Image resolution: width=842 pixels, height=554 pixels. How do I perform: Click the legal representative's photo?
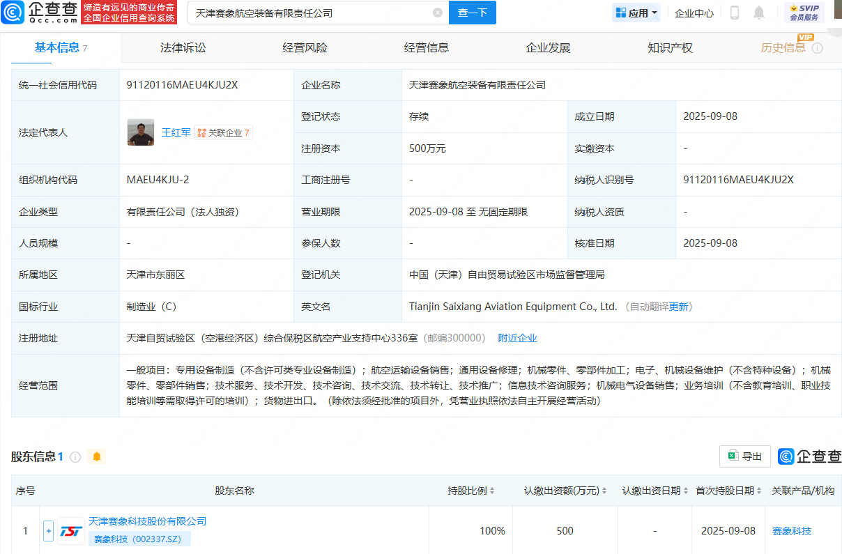tap(141, 132)
